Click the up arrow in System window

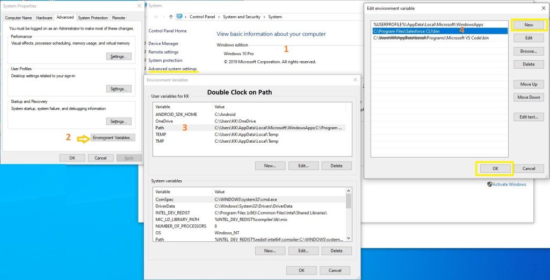coord(171,17)
